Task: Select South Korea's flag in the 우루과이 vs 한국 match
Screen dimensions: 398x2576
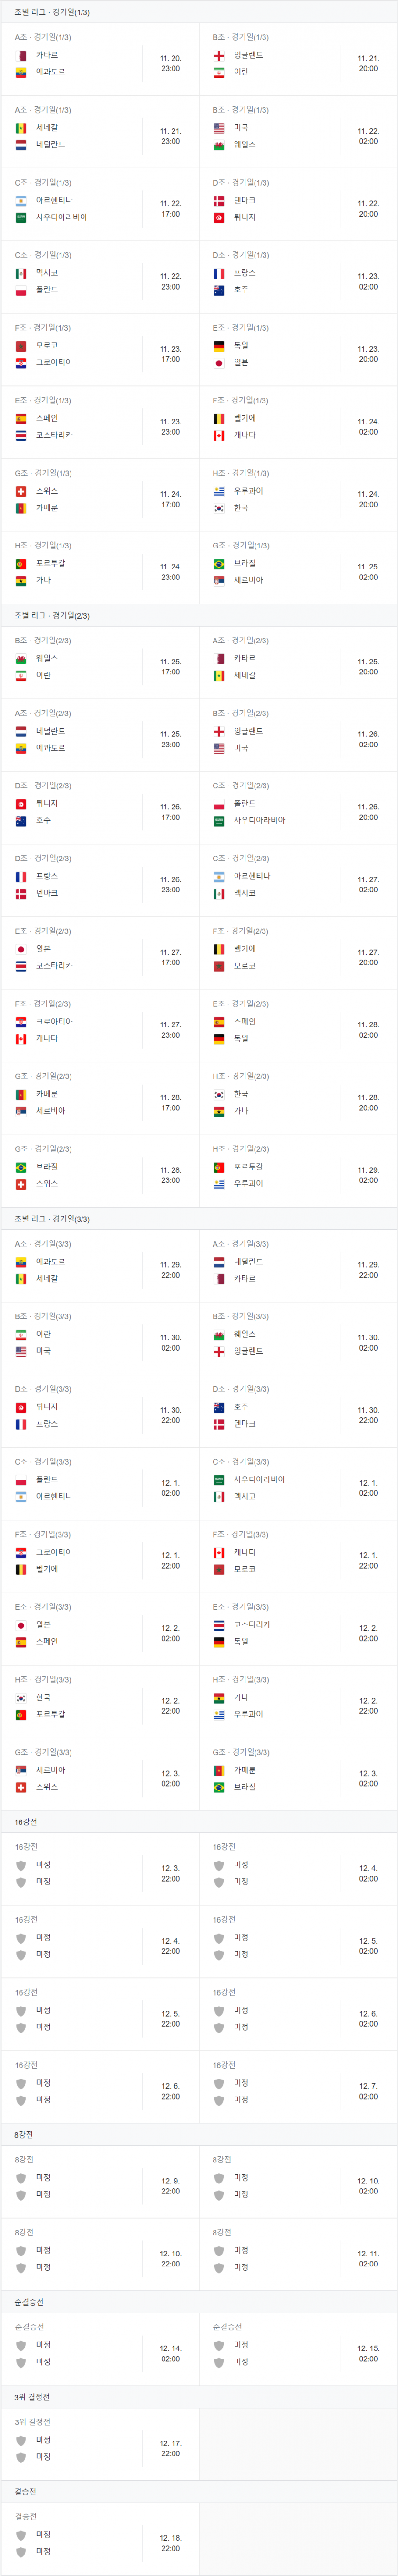Action: click(219, 508)
